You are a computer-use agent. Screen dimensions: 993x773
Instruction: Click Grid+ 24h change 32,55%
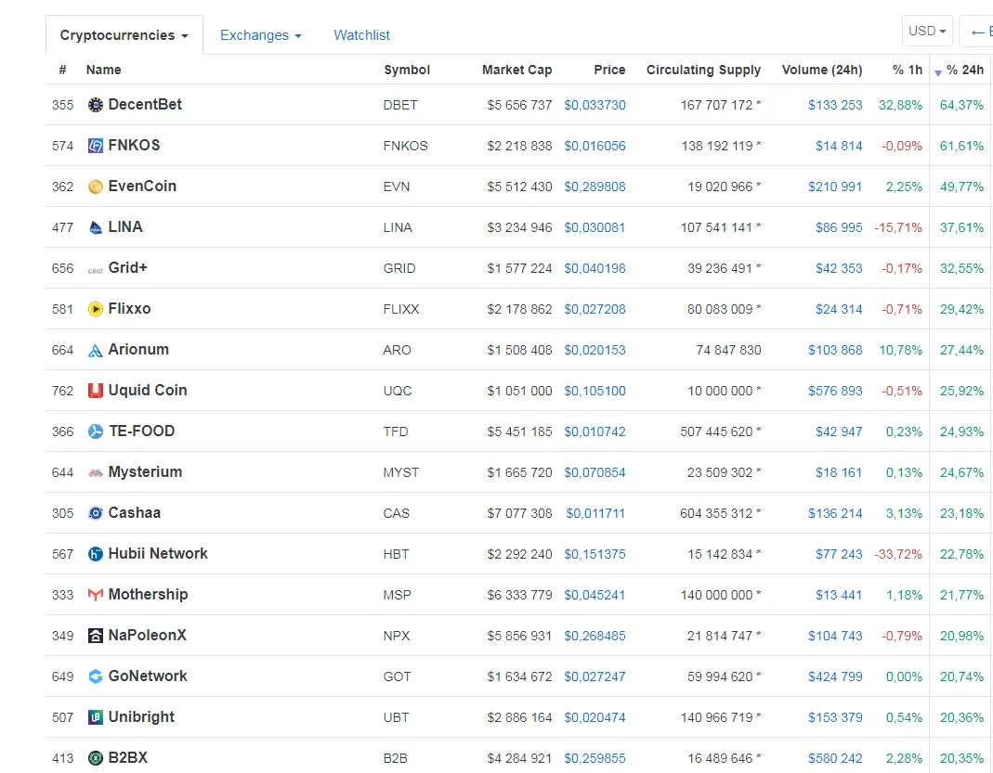click(x=962, y=268)
